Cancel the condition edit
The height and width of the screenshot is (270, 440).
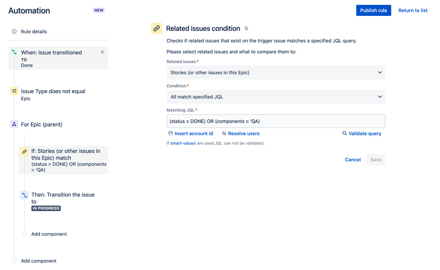(353, 160)
